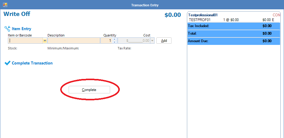This screenshot has height=138, width=284.
Task: Click the Complete button
Action: coord(89,90)
